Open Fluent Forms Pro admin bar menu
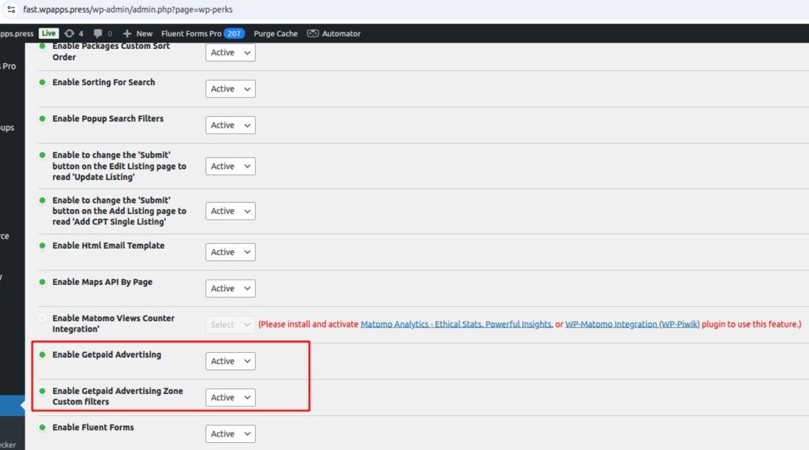Viewport: 809px width, 450px height. (191, 33)
